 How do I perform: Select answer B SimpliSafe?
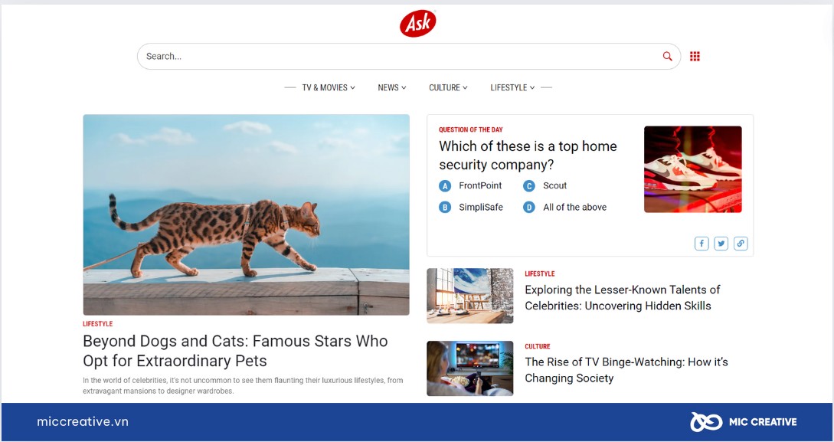pos(471,208)
